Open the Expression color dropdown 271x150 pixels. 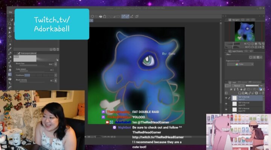pos(240,64)
